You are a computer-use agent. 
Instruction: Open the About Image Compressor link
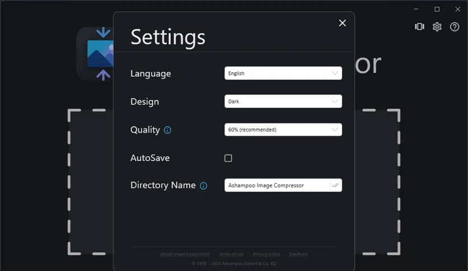185,254
